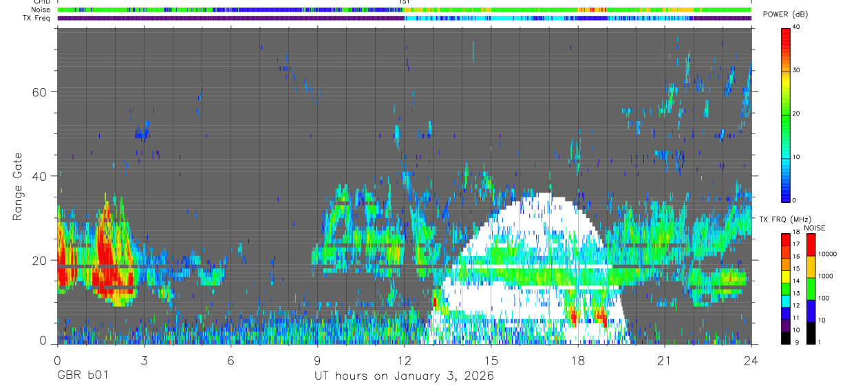Image resolution: width=845 pixels, height=390 pixels.
Task: Click the cyan segment of TX FRQ legend
Action: (x=787, y=302)
